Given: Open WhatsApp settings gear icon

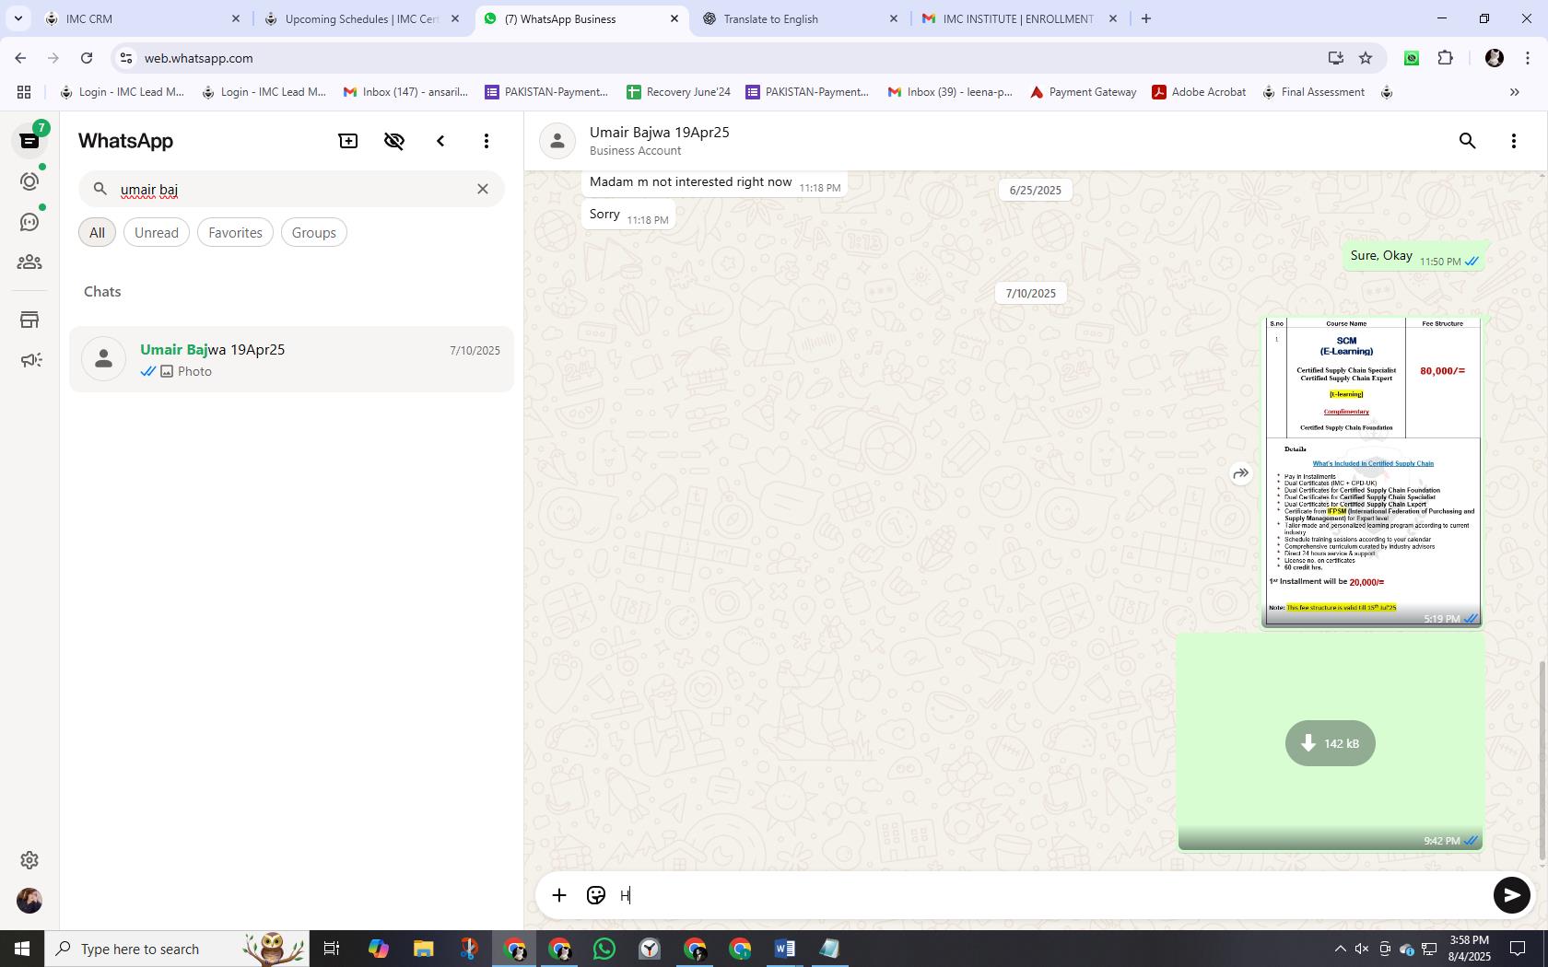Looking at the screenshot, I should coord(29,859).
